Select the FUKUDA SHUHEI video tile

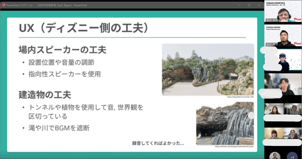pos(283,37)
